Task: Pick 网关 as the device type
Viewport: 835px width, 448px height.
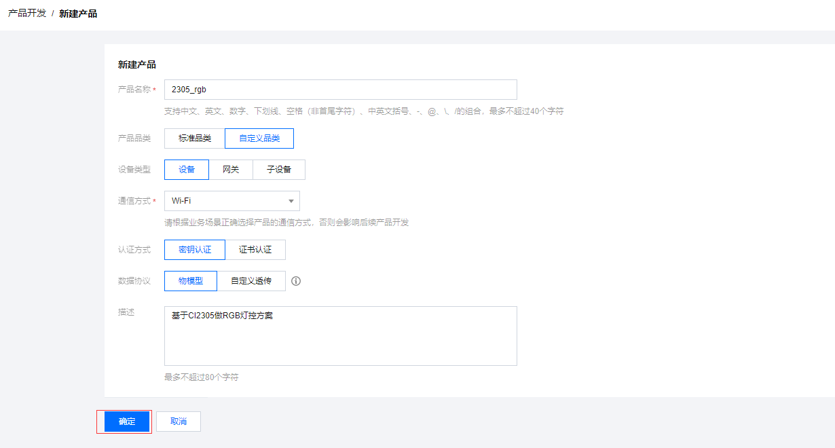Action: point(231,170)
